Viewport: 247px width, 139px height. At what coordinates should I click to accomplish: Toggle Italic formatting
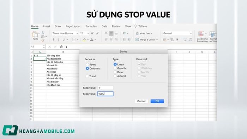pyautogui.click(x=59, y=40)
